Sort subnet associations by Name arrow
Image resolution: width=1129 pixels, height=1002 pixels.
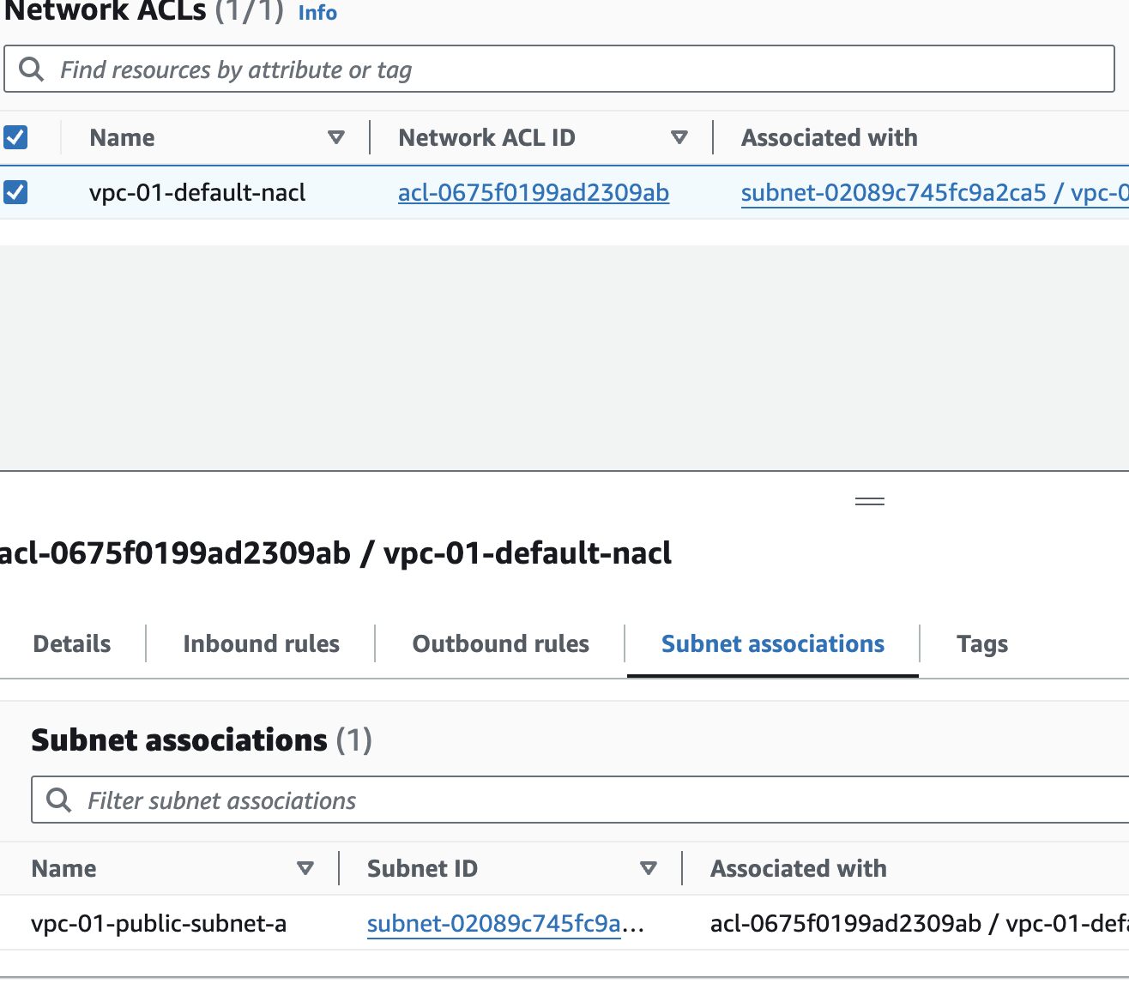(x=305, y=868)
